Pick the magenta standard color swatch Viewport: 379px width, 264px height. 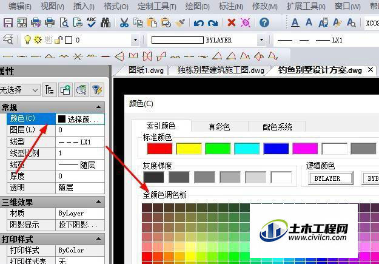pyautogui.click(x=305, y=149)
